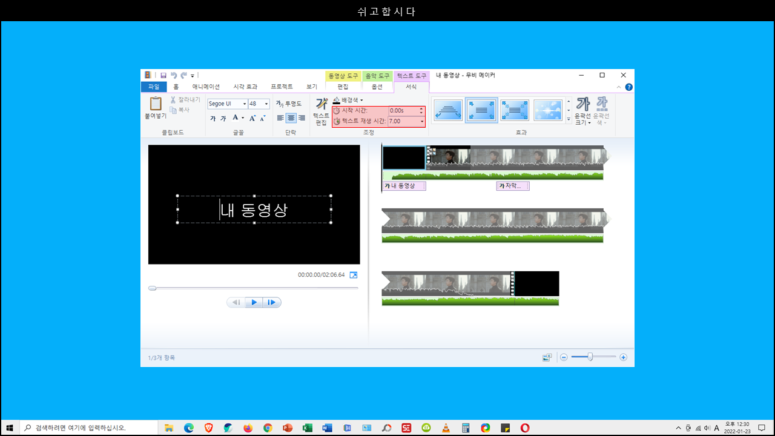Screen dimensions: 775x436
Task: Align text to the left
Action: (280, 118)
